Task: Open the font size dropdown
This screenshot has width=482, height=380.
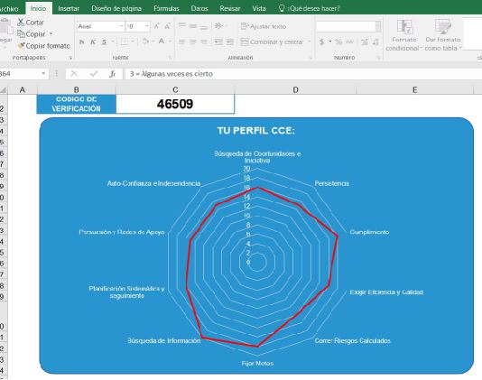Action: click(147, 26)
